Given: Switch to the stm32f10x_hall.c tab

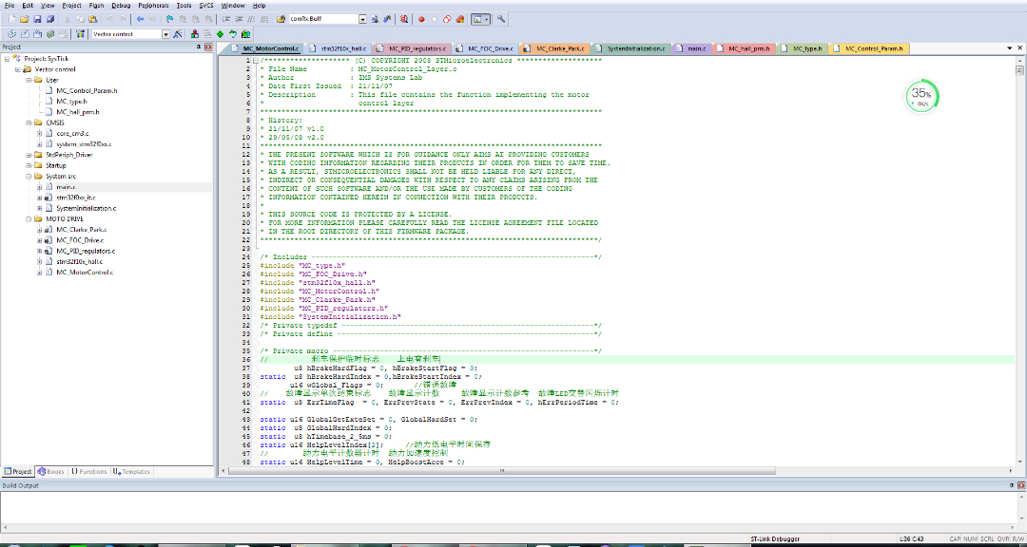Looking at the screenshot, I should click(x=339, y=48).
